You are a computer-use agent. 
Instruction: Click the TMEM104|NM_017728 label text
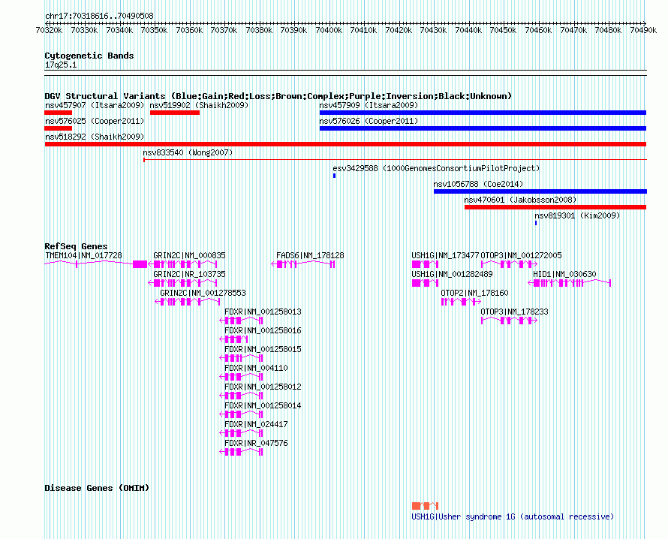click(83, 255)
